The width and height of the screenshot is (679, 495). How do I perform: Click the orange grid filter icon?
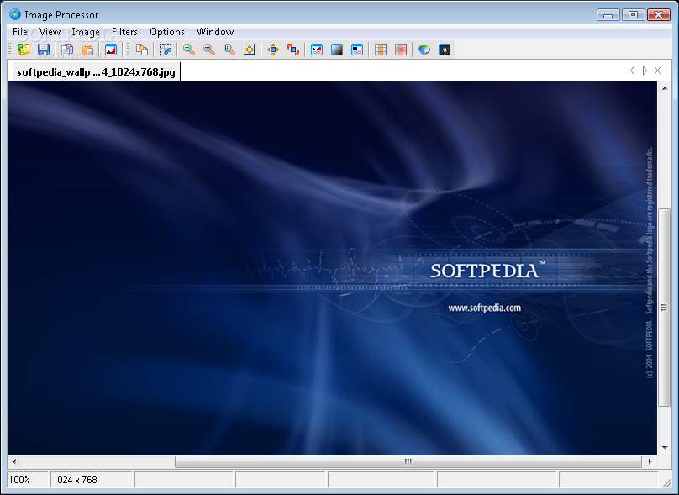pyautogui.click(x=380, y=50)
